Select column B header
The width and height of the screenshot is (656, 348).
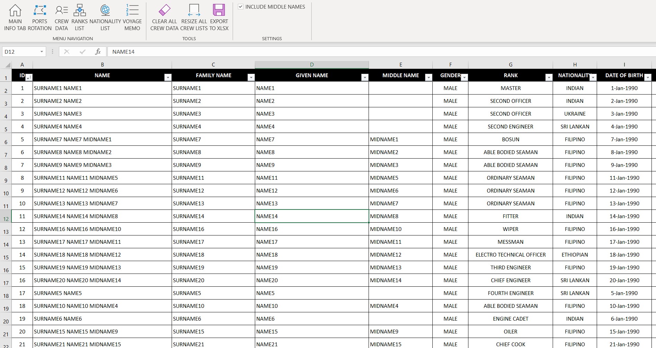(x=102, y=65)
